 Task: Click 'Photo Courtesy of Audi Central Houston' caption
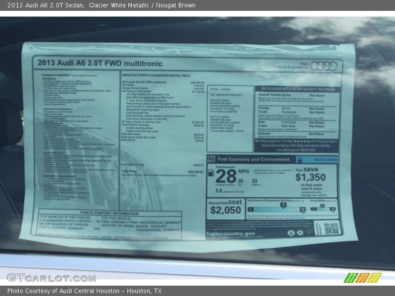tap(64, 291)
